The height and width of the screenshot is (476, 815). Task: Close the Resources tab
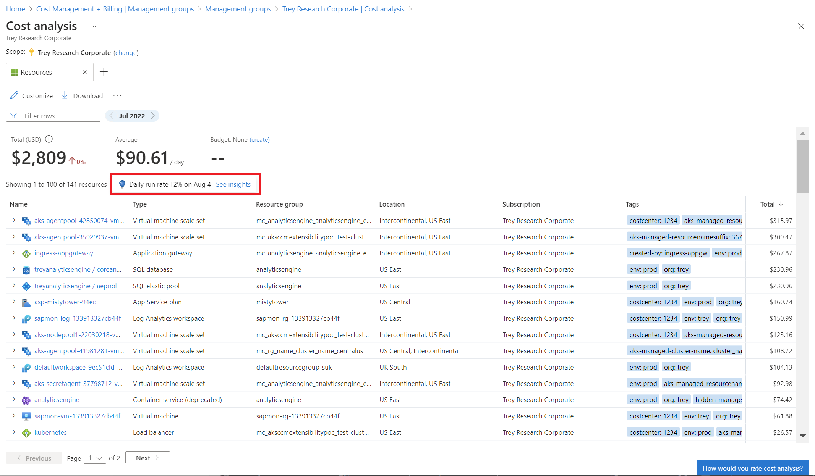click(85, 72)
